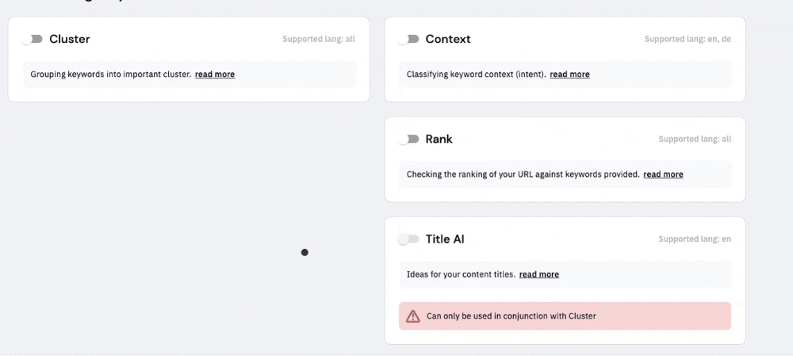Click the 'Checking the ranking of your URL' text
793x356 pixels.
[523, 174]
